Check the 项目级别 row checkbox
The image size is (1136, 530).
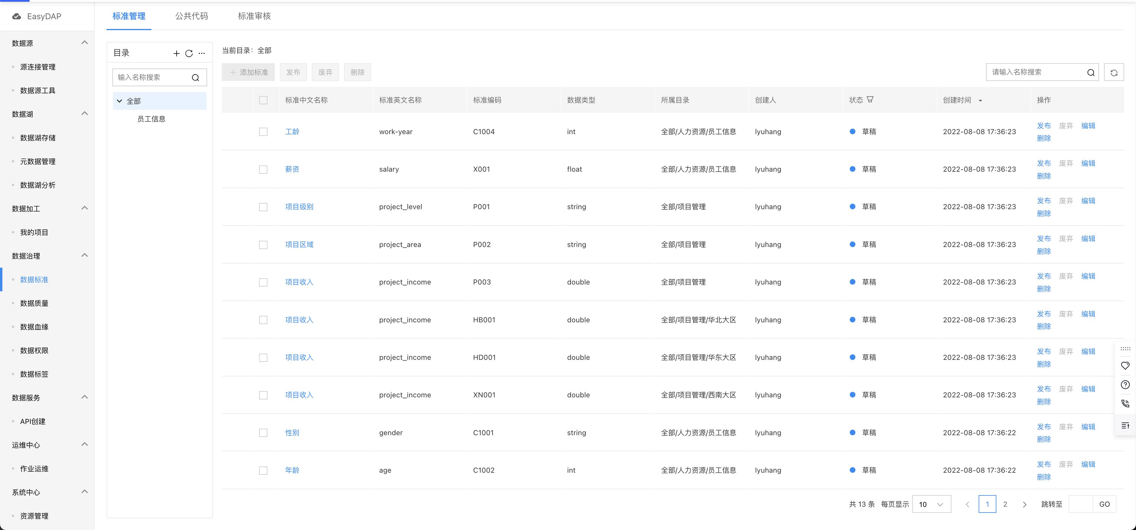point(263,207)
